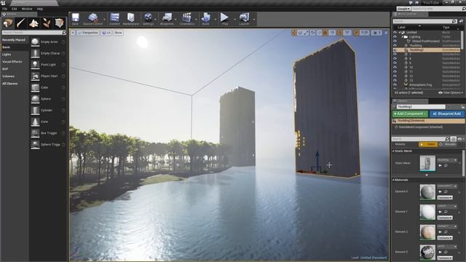Select the Volumes placement category

pos(15,76)
